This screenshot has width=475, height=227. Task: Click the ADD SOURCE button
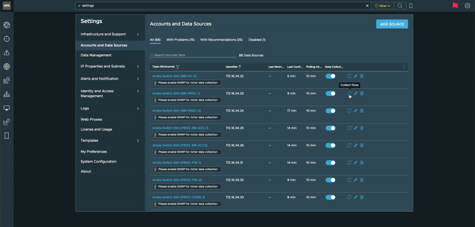392,24
